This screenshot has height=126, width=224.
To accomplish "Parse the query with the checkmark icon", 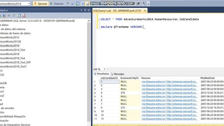I will (72, 4).
